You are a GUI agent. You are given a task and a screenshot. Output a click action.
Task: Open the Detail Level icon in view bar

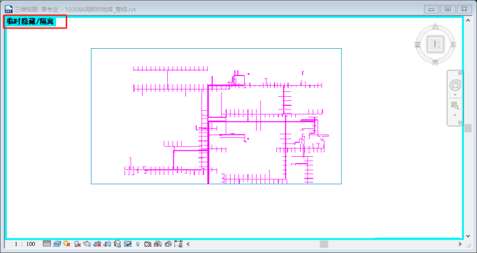coord(47,244)
